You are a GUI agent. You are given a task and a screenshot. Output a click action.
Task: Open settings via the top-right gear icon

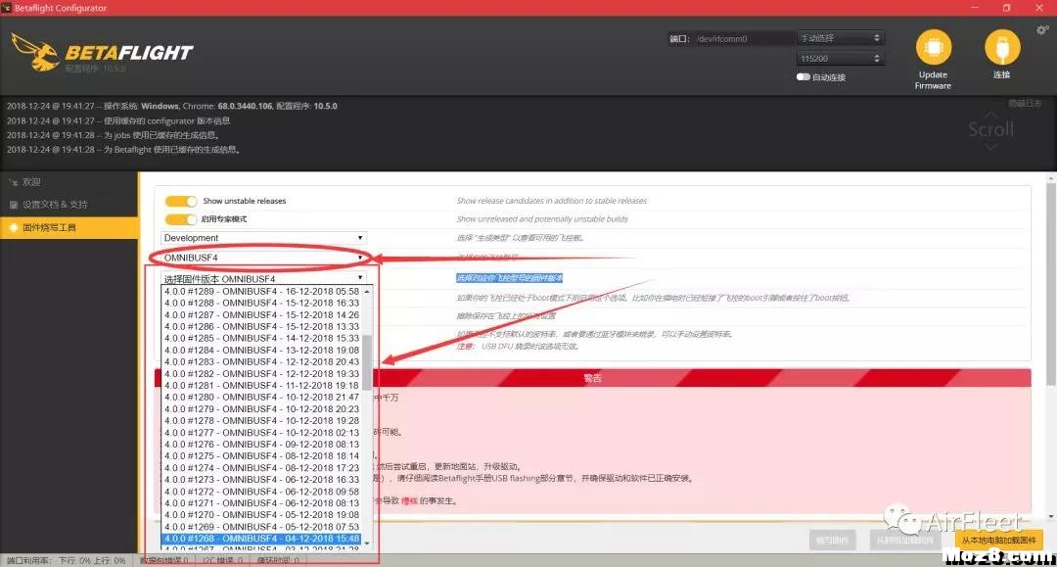coord(1042,29)
